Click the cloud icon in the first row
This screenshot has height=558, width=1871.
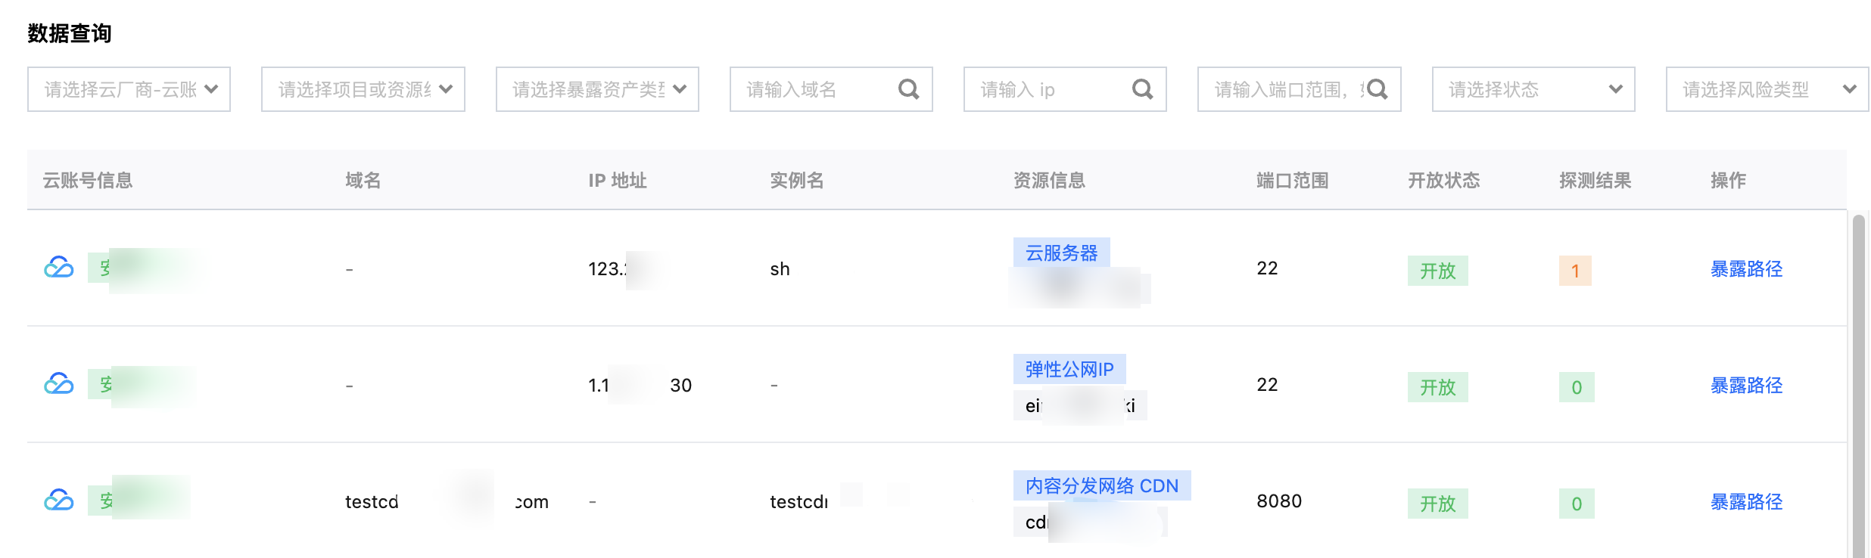coord(59,268)
